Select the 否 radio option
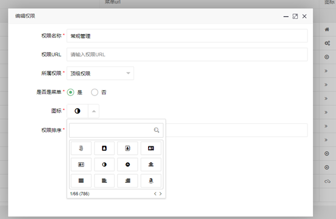 (x=95, y=93)
